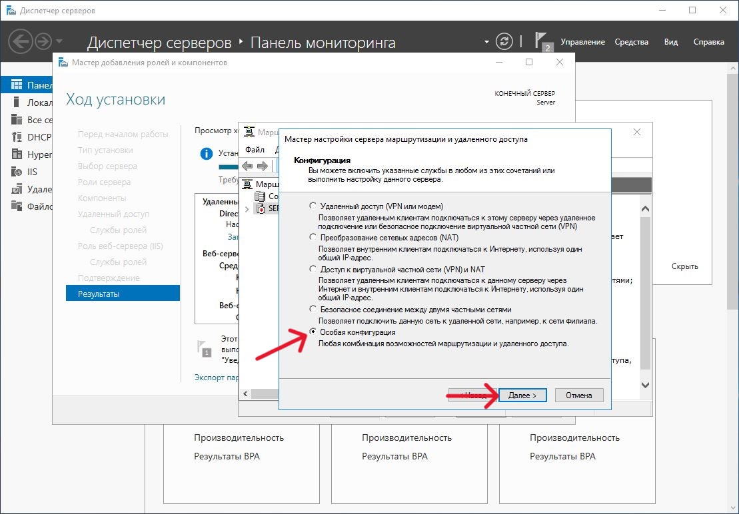This screenshot has width=739, height=514.
Task: Open navigation history dropdown arrow beside forward button
Action: [x=60, y=41]
